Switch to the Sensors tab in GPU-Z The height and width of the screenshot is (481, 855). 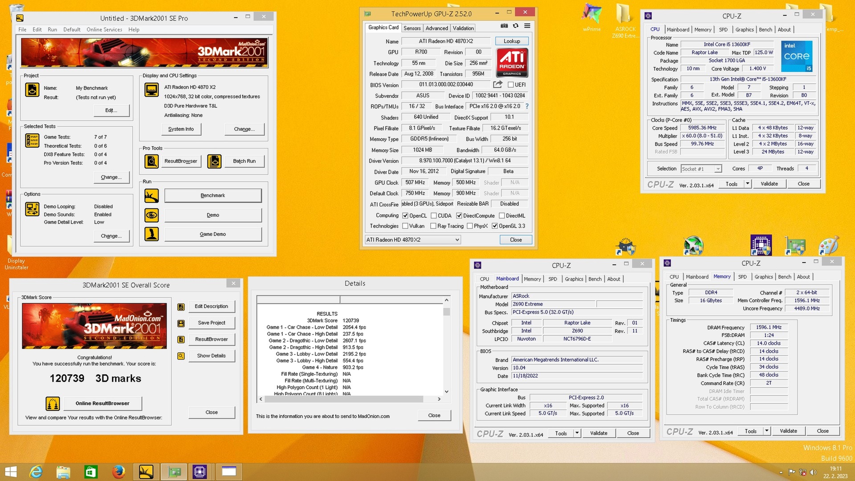click(x=412, y=28)
